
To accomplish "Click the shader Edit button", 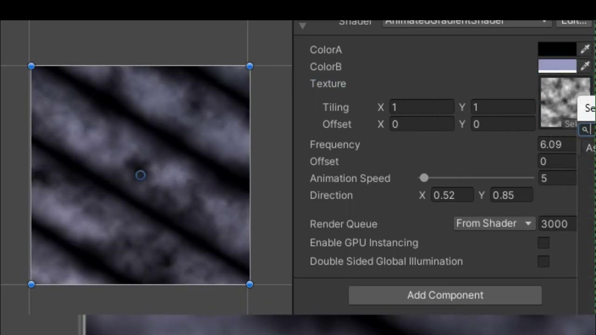I will point(574,22).
